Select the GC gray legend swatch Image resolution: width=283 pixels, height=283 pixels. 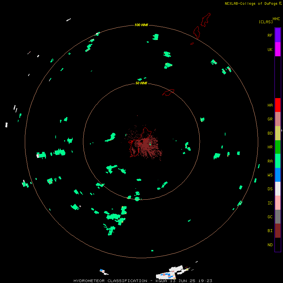[278, 217]
